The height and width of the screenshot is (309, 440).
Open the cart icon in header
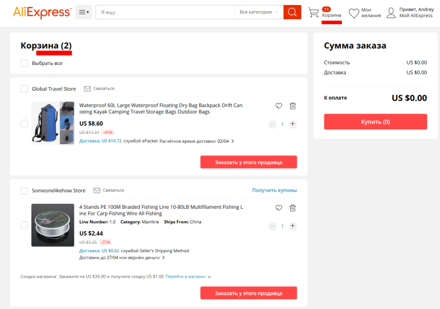314,12
